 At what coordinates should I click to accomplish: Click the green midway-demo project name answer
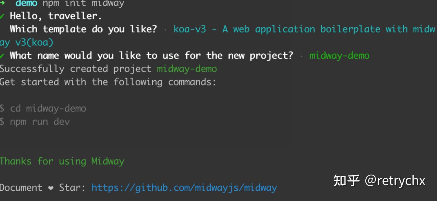pos(339,56)
